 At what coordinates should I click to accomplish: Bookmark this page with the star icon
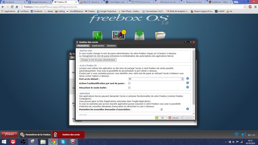click(245, 7)
